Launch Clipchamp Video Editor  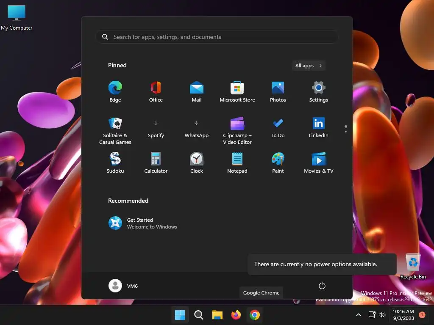tap(237, 131)
